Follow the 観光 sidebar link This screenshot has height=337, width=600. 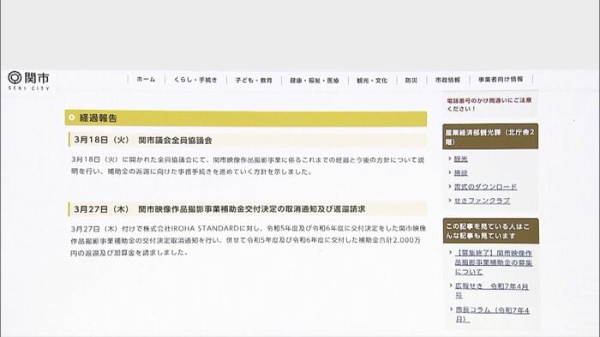coord(461,159)
